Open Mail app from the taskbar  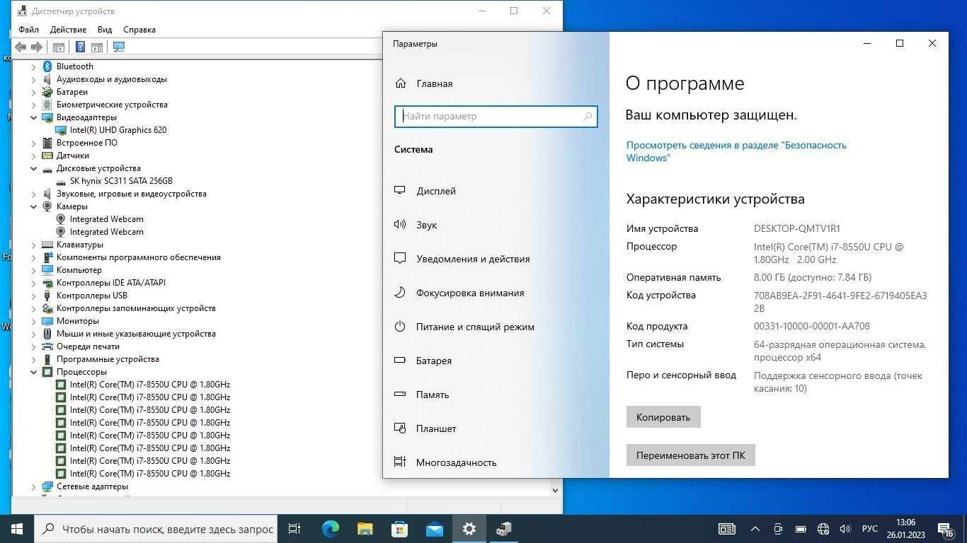435,529
